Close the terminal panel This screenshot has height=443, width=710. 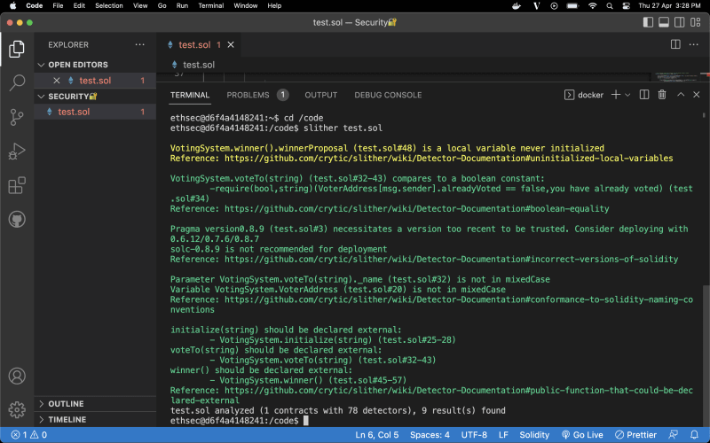click(x=697, y=95)
